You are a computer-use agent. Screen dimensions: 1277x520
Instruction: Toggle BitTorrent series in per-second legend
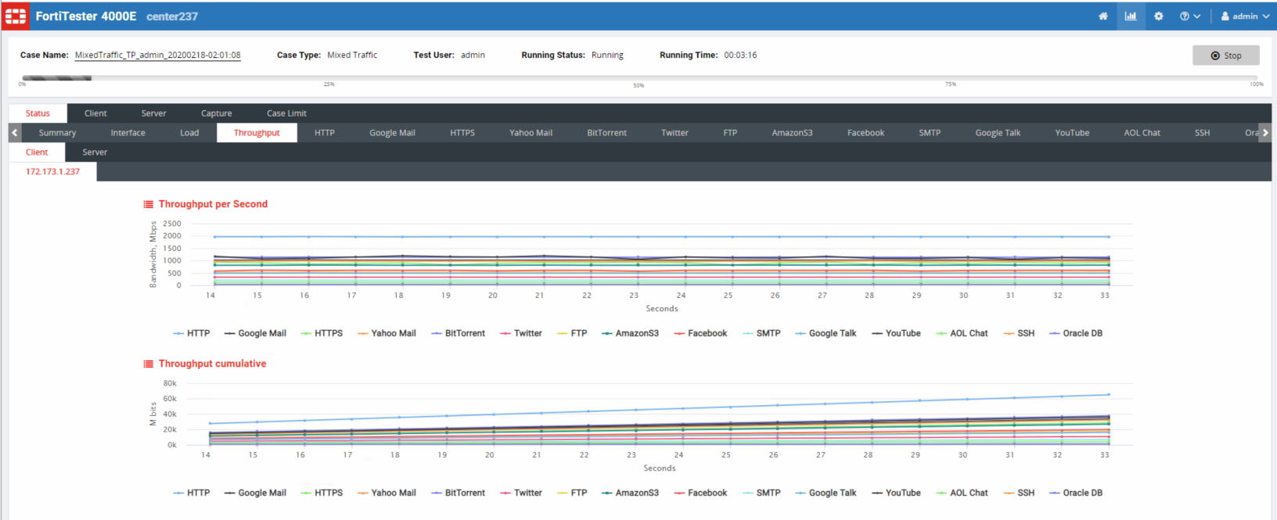click(x=459, y=333)
